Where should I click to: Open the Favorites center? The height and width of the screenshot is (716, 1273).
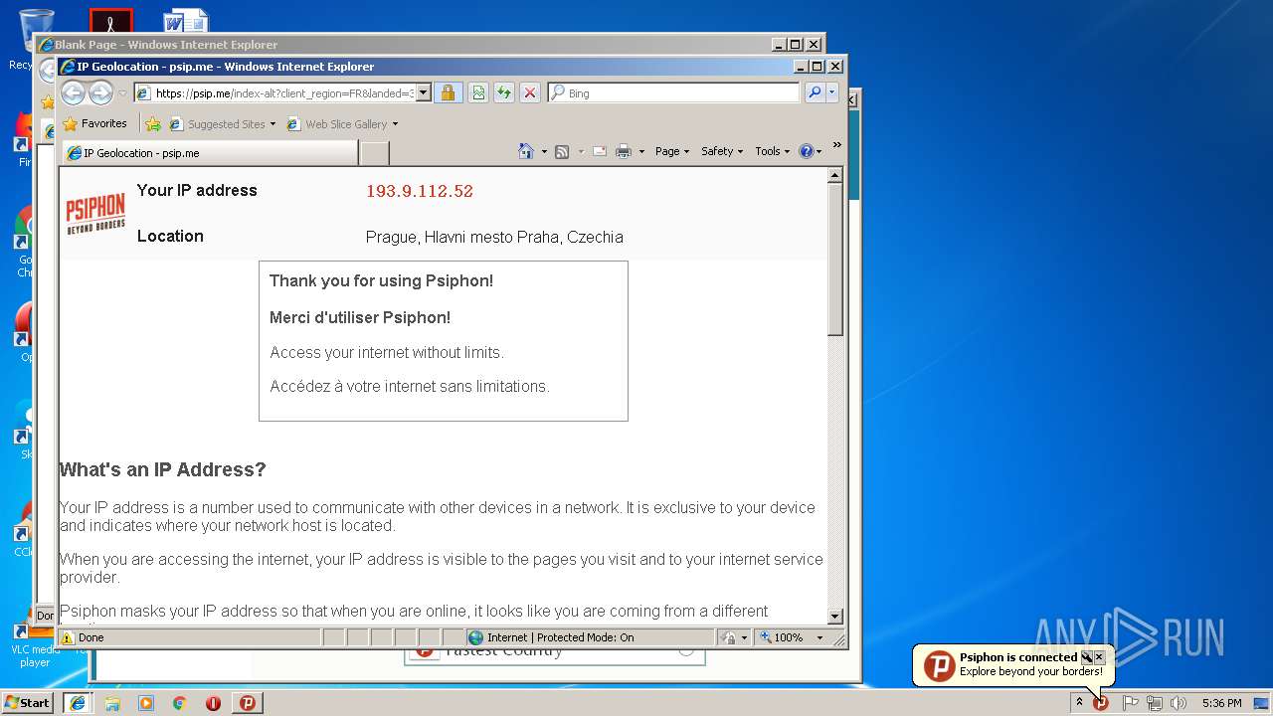(94, 124)
